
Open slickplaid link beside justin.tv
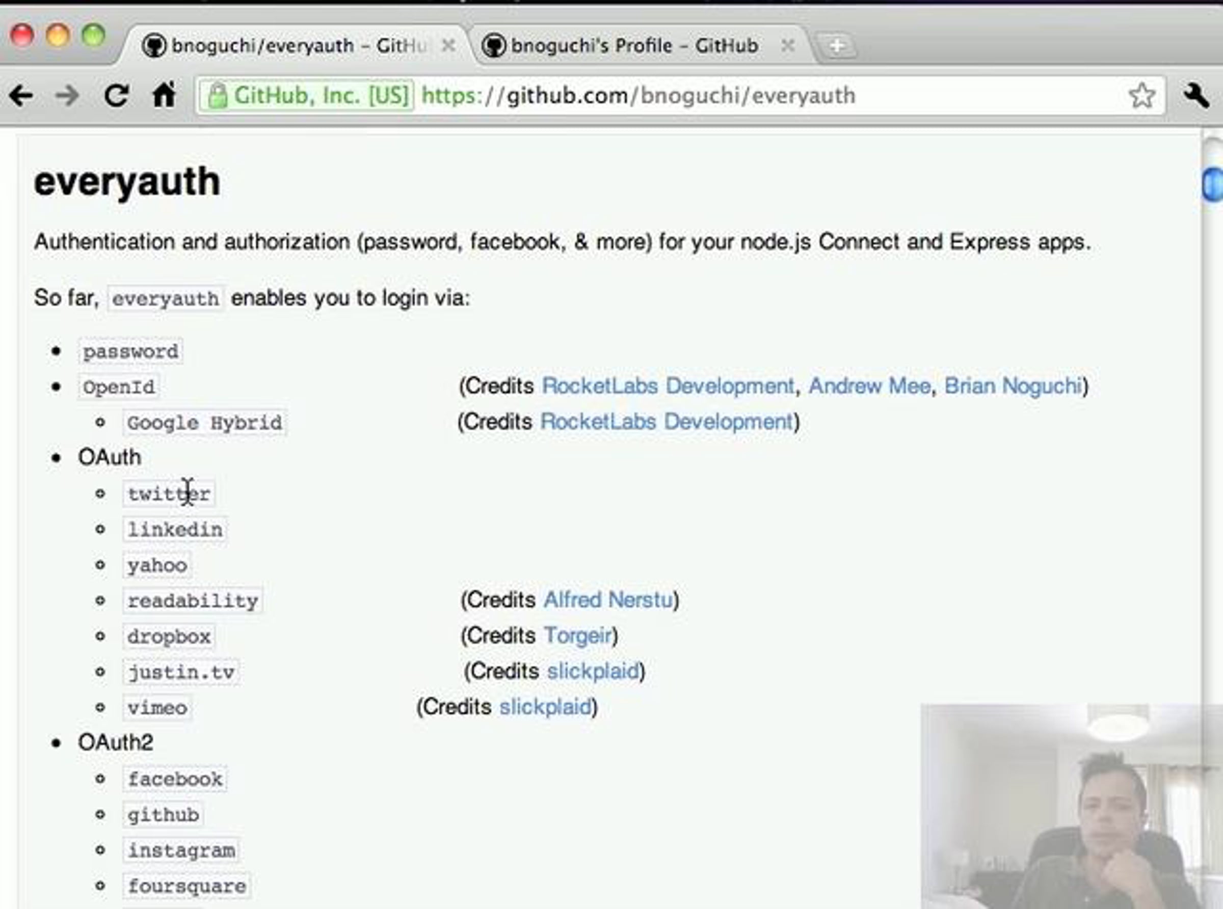click(593, 671)
